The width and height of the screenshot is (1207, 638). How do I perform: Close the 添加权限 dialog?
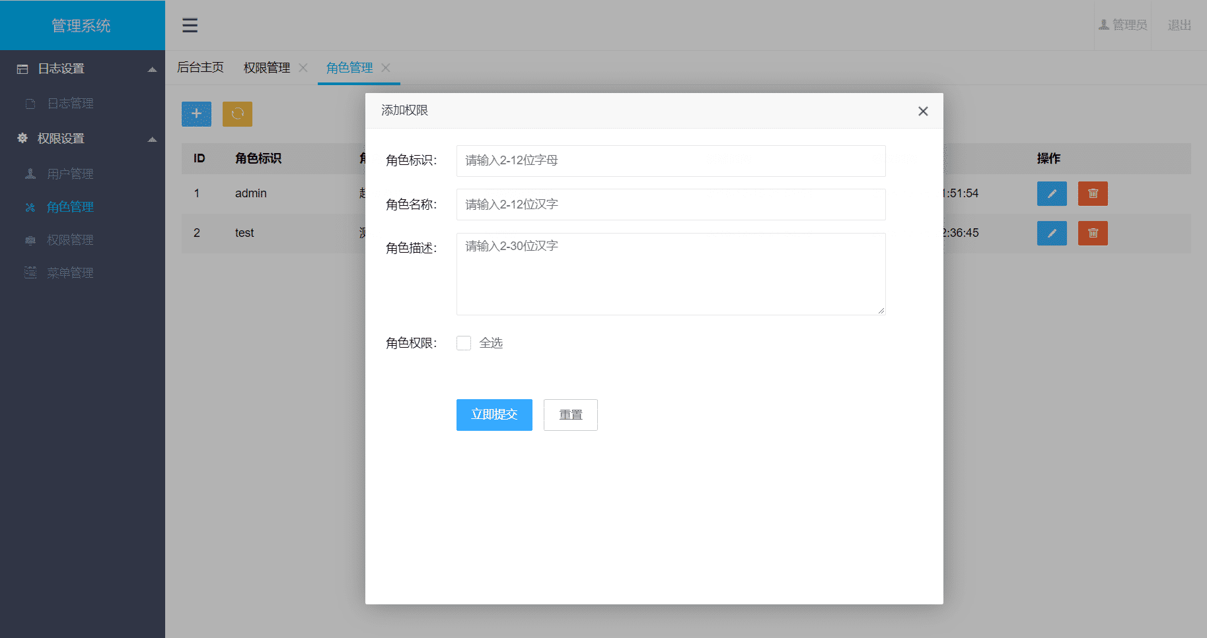click(923, 112)
